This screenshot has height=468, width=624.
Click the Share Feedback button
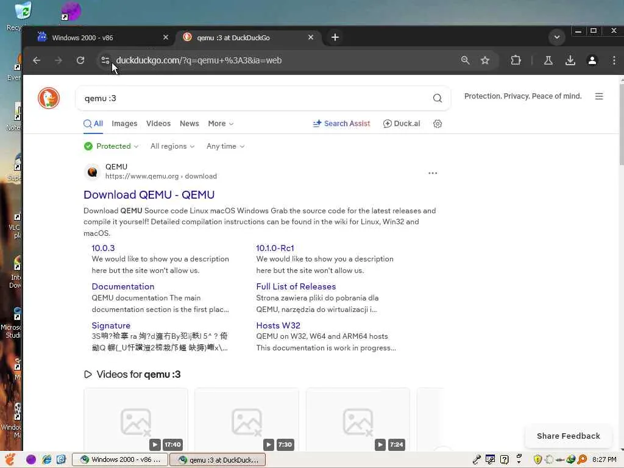[569, 436]
